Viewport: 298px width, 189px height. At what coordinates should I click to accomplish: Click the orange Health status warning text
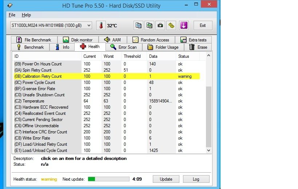click(x=49, y=179)
